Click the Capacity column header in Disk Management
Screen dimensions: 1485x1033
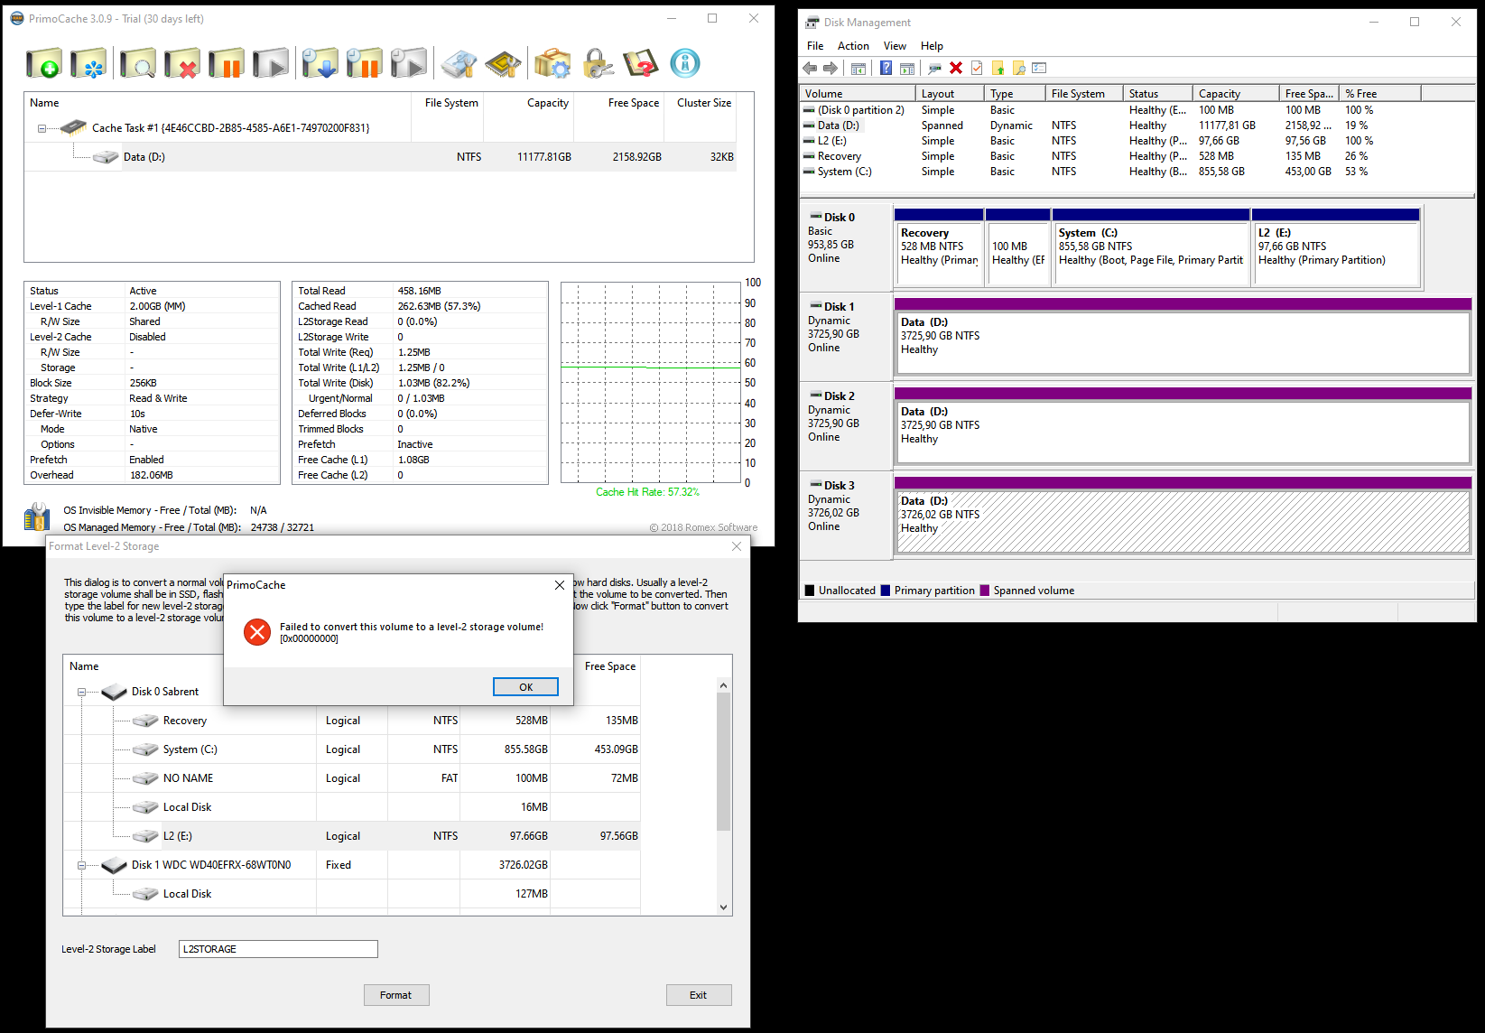(1236, 94)
